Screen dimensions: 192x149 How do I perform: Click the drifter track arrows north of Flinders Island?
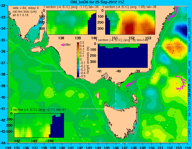pyautogui.click(x=131, y=83)
